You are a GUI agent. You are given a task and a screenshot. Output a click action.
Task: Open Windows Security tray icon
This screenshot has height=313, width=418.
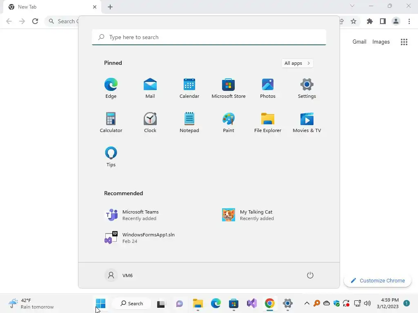pyautogui.click(x=336, y=303)
